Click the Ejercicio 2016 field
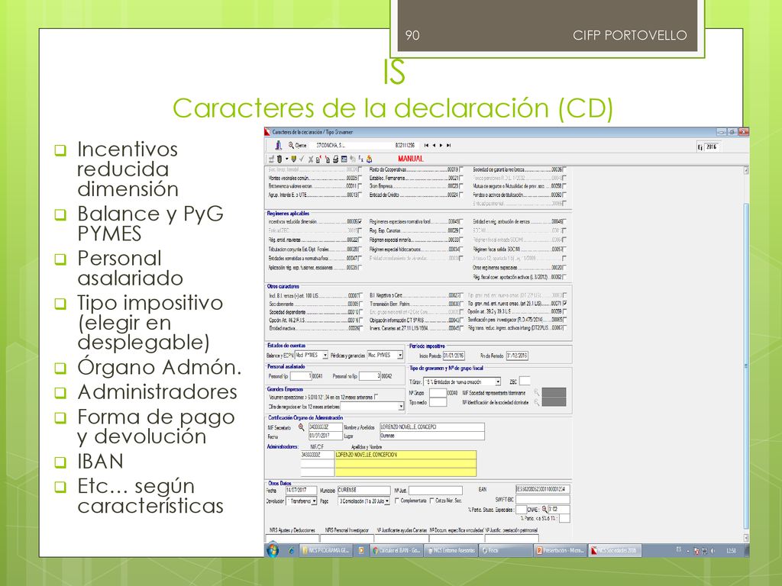Screen dimensions: 782x586 (713, 147)
